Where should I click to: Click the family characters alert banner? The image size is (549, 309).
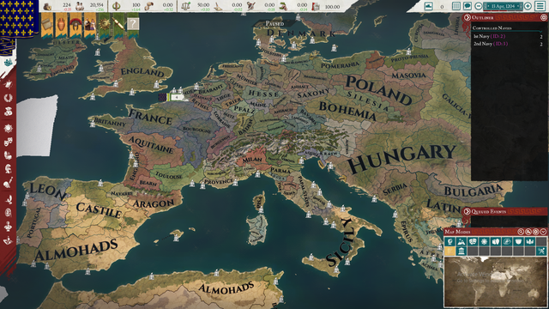(x=89, y=26)
